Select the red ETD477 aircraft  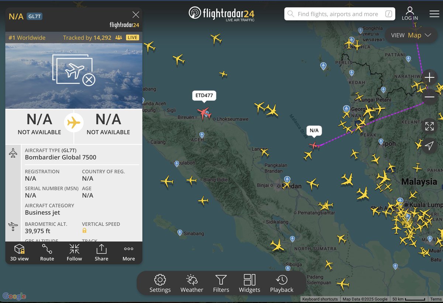[x=204, y=113]
